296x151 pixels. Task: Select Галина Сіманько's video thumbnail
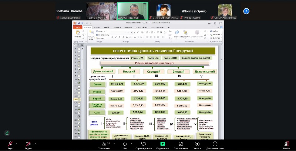click(101, 11)
